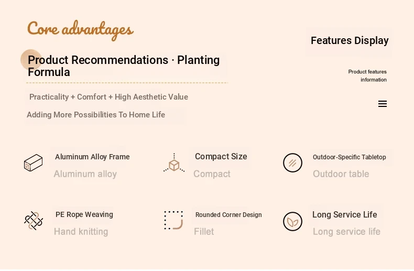Click Product Recommendations · Planting Formula heading
This screenshot has height=271, width=414.
(124, 66)
